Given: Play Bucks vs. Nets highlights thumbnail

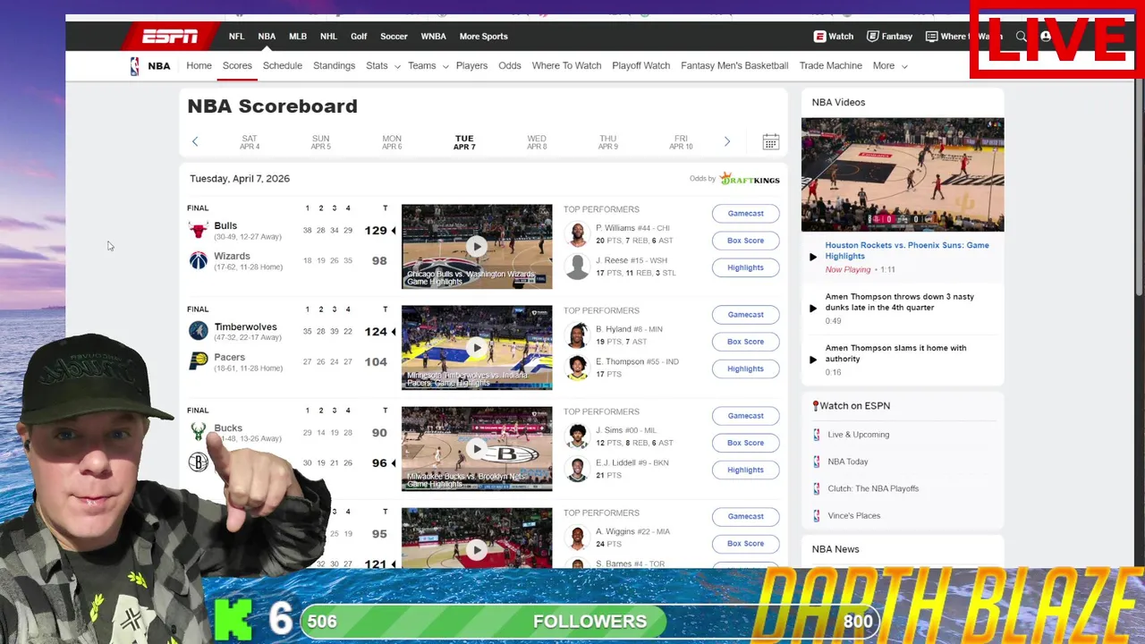Looking at the screenshot, I should coord(477,449).
